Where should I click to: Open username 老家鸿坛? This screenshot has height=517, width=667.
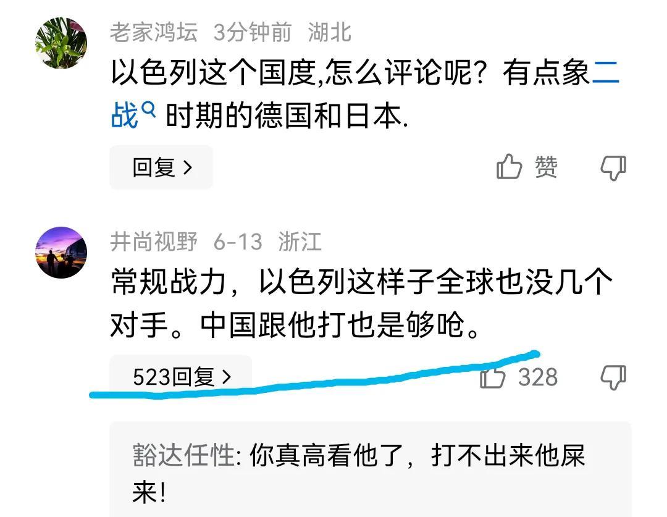[x=154, y=32]
